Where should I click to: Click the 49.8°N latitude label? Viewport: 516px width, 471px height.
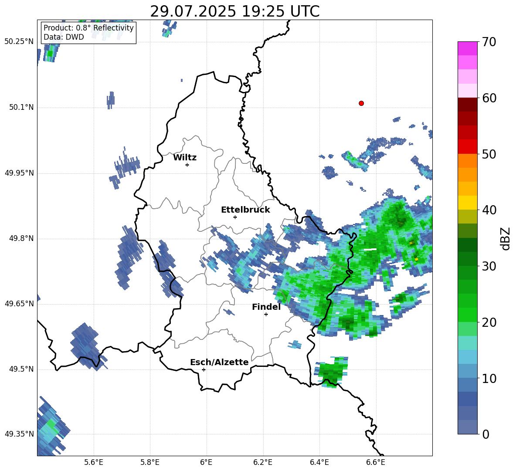(21, 238)
